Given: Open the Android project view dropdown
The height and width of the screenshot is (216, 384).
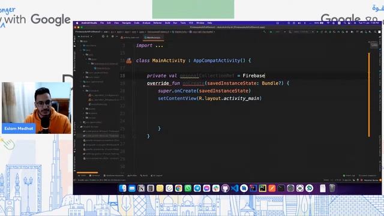Looking at the screenshot, I should (x=85, y=37).
